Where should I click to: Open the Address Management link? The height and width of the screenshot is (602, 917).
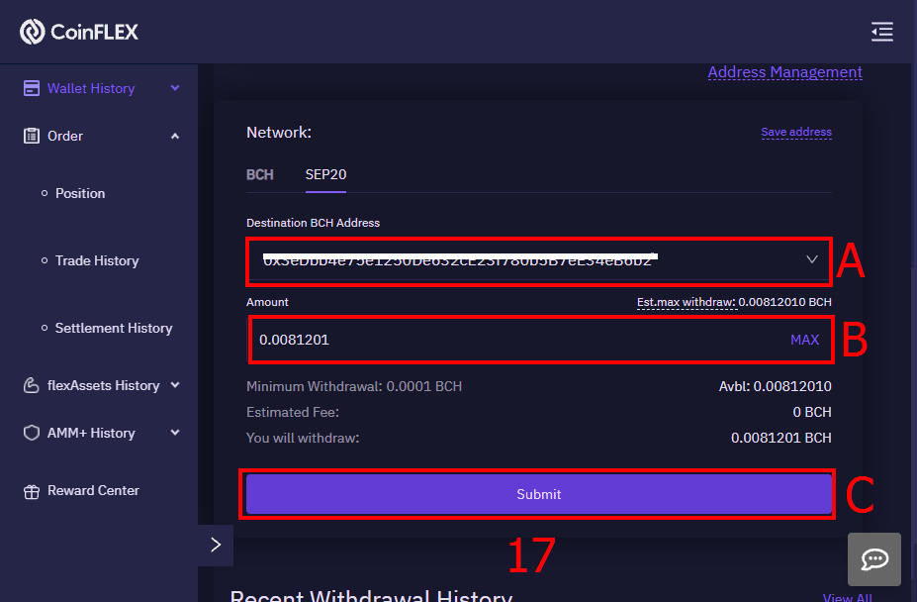(784, 72)
